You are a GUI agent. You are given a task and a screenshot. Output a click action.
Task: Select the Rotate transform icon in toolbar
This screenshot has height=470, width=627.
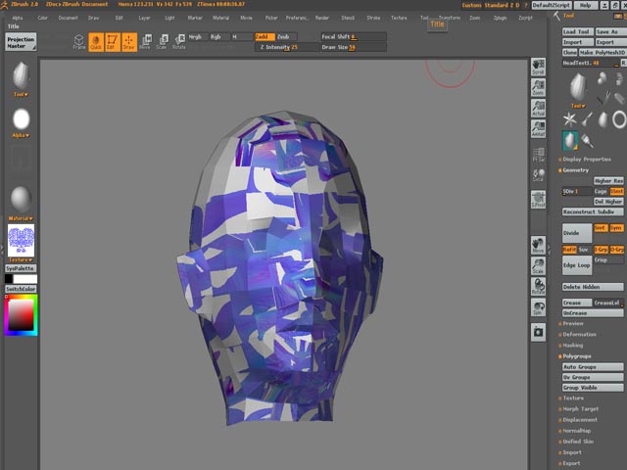pyautogui.click(x=178, y=42)
